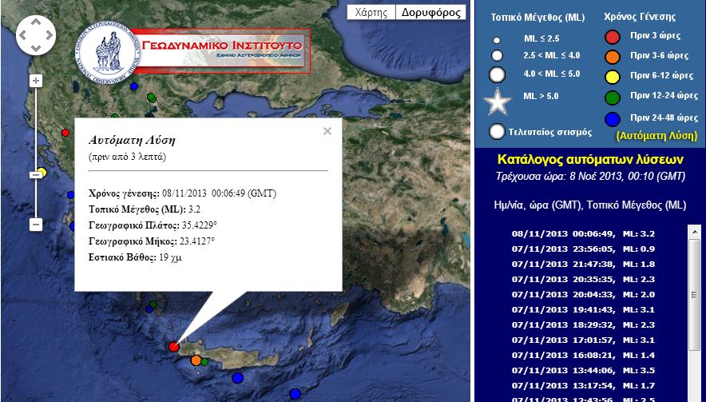Screen dimensions: 706x402
Task: Click the red 'Πριν 3 ώρες' legend circle
Action: click(x=613, y=37)
